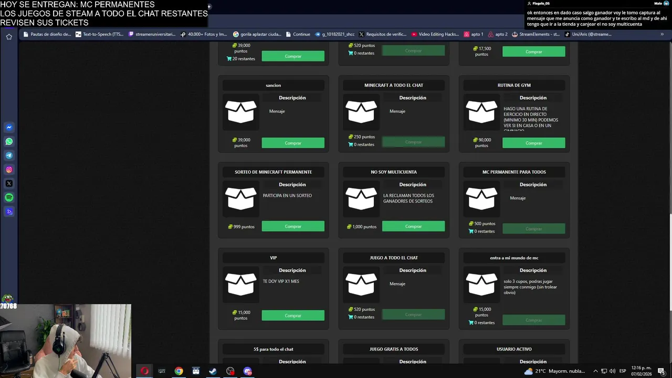
Task: Open the 40.000+ Fotos bookmark
Action: 204,34
